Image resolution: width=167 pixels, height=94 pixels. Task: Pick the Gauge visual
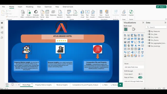point(139,45)
